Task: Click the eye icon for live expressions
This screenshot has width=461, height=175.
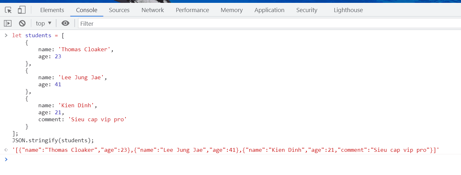Action: (65, 23)
